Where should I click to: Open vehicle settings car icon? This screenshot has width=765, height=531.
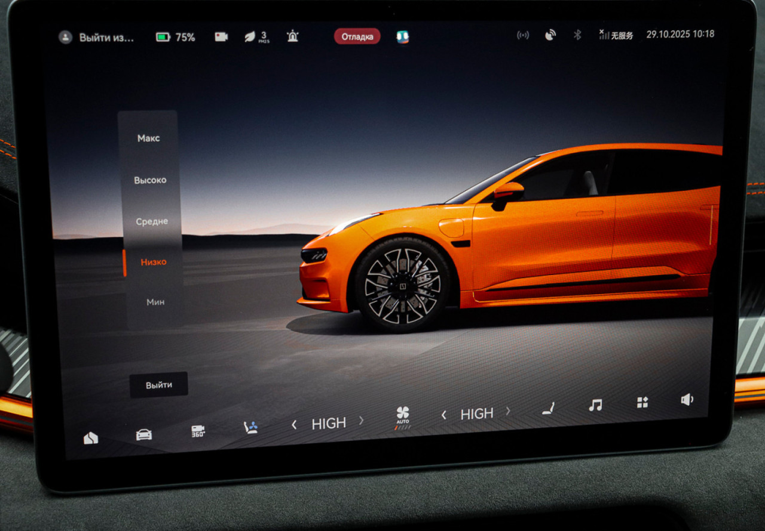(x=143, y=434)
